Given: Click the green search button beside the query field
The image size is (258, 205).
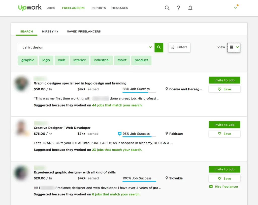Looking at the screenshot, I should pos(159,47).
